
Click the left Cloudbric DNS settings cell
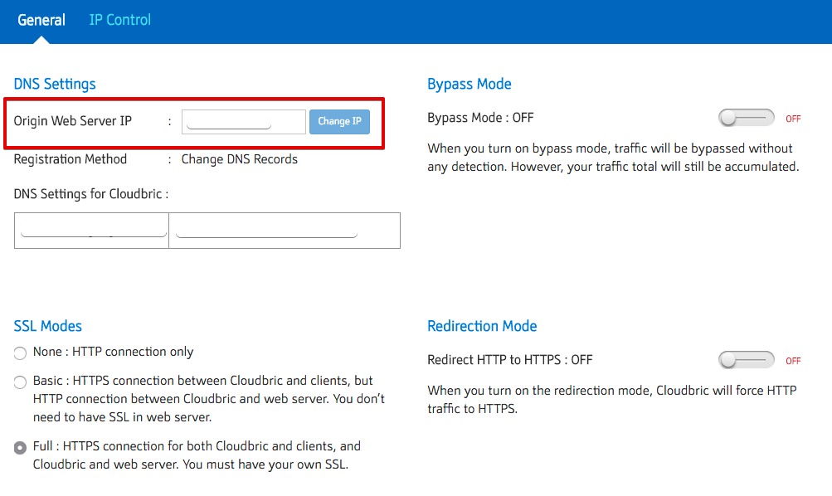(92, 231)
